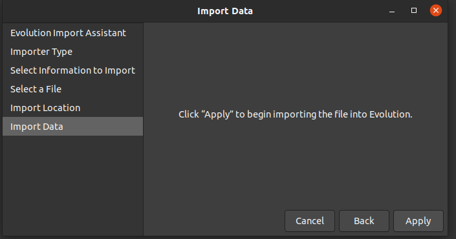The height and width of the screenshot is (239, 456).
Task: Click the orange X window button
Action: 436,10
